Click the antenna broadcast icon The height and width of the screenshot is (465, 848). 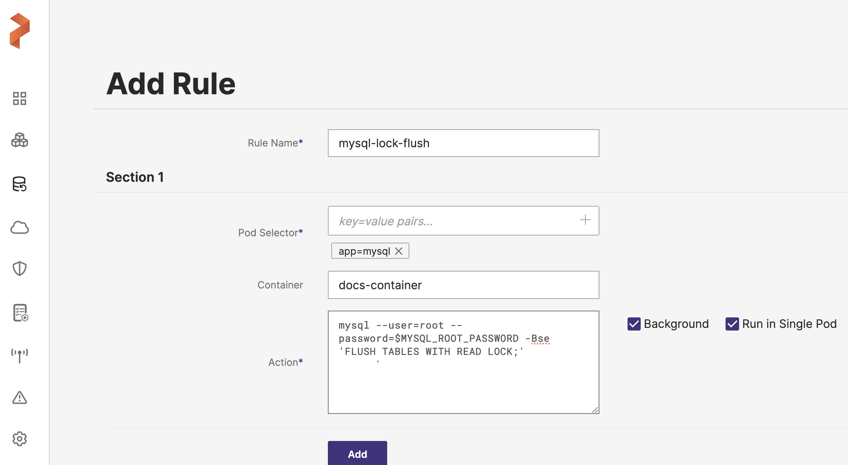pyautogui.click(x=20, y=355)
